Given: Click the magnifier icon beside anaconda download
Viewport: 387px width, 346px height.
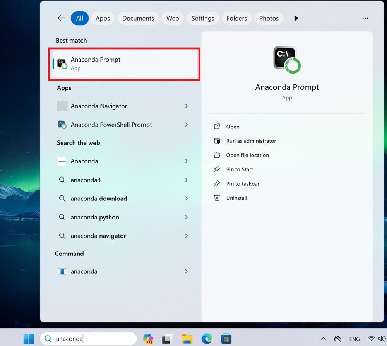Looking at the screenshot, I should pyautogui.click(x=62, y=199).
